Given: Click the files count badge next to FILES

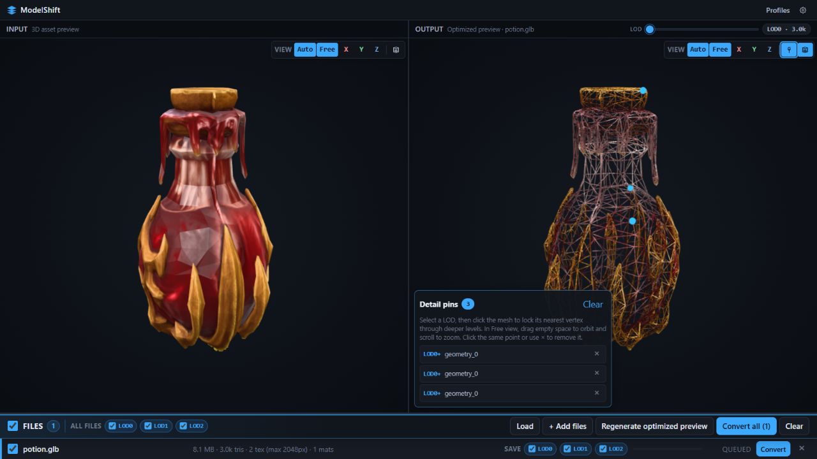Looking at the screenshot, I should (53, 426).
